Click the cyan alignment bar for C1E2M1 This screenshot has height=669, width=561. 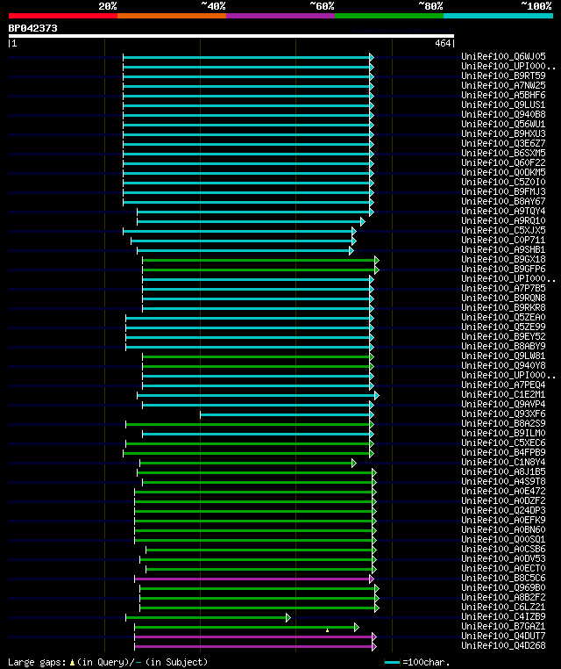pyautogui.click(x=258, y=395)
